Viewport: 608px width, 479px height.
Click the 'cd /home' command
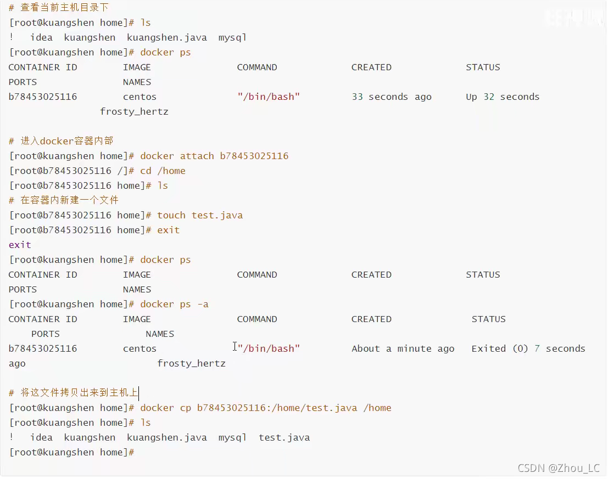point(163,171)
